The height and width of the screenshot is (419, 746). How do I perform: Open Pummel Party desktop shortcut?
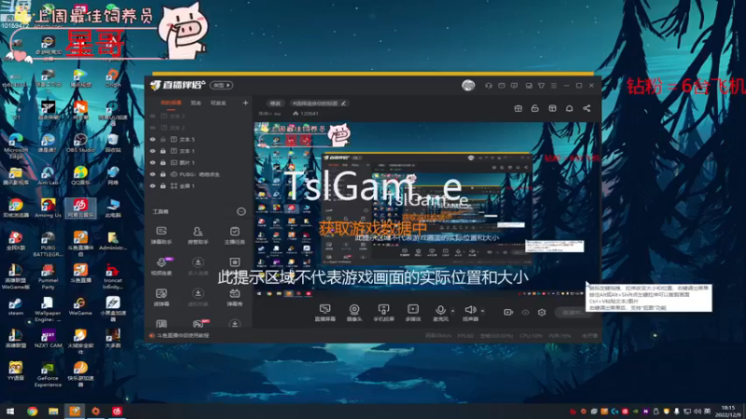48,276
